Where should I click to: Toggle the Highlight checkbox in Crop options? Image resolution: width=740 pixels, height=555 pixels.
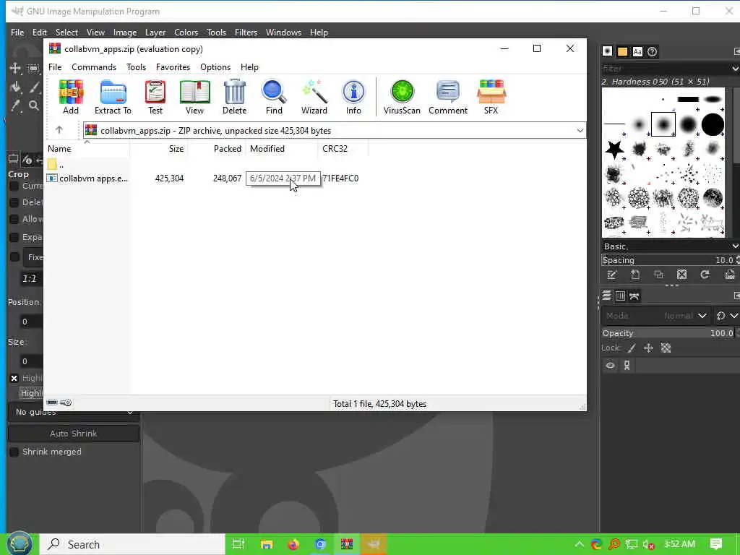click(14, 378)
